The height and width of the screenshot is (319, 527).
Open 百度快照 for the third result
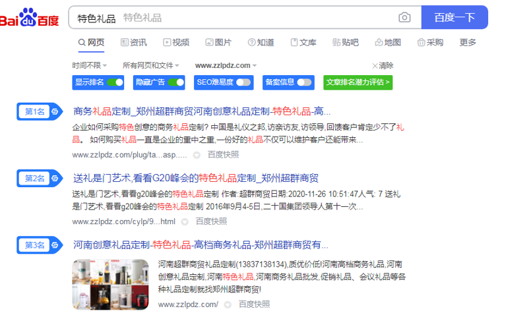(x=254, y=304)
